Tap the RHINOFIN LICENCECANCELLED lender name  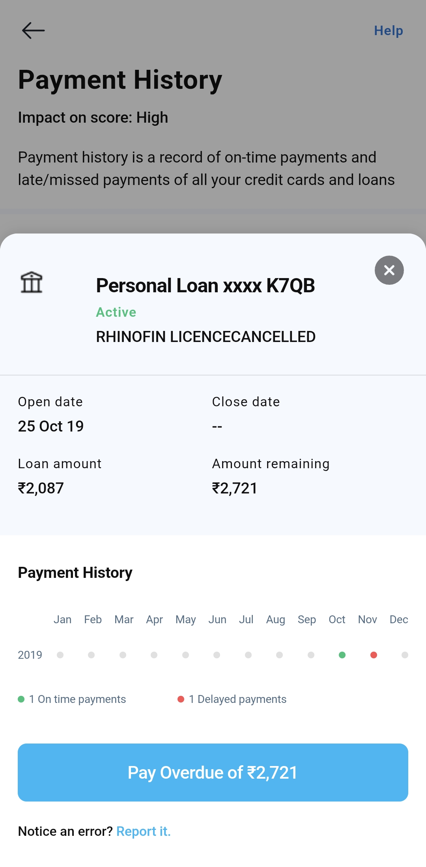click(206, 337)
